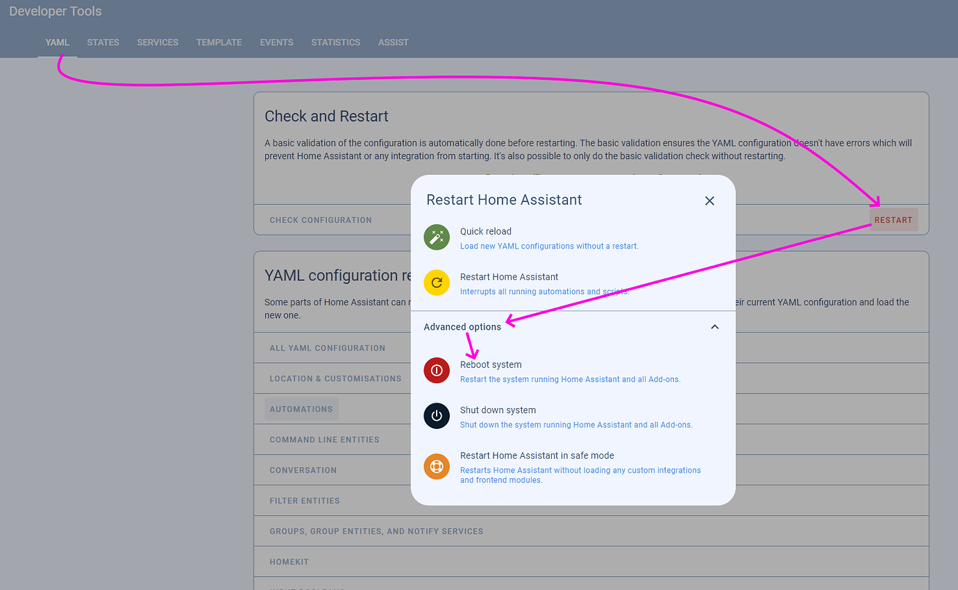Image resolution: width=958 pixels, height=590 pixels.
Task: Click the yellow Restart Home Assistant refresh icon
Action: (436, 283)
